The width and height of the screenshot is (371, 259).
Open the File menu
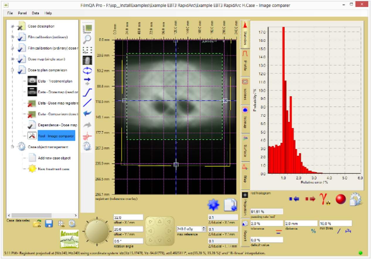click(10, 13)
